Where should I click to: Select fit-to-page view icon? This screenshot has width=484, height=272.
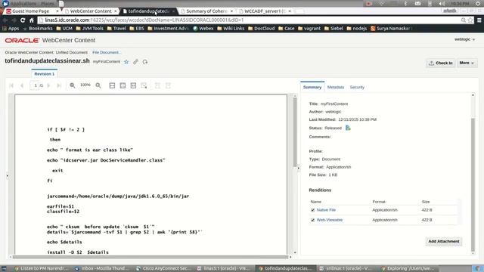click(x=123, y=85)
